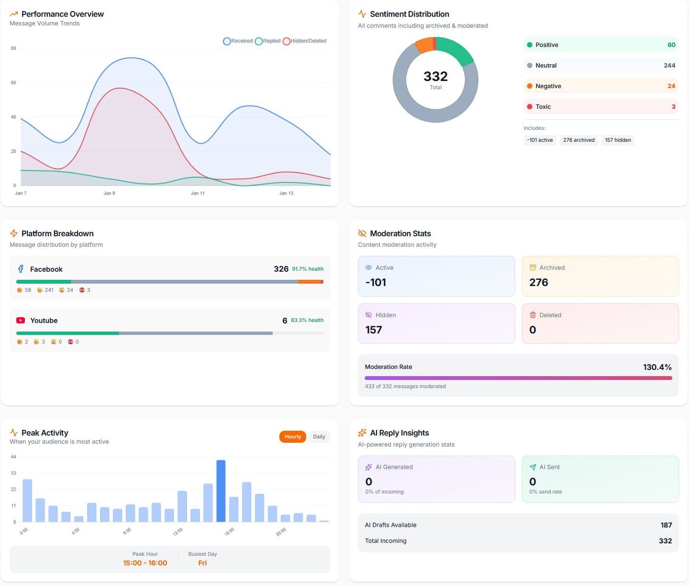Click the sparkle icon beside AI Generated
This screenshot has height=586, width=690.
coord(368,467)
